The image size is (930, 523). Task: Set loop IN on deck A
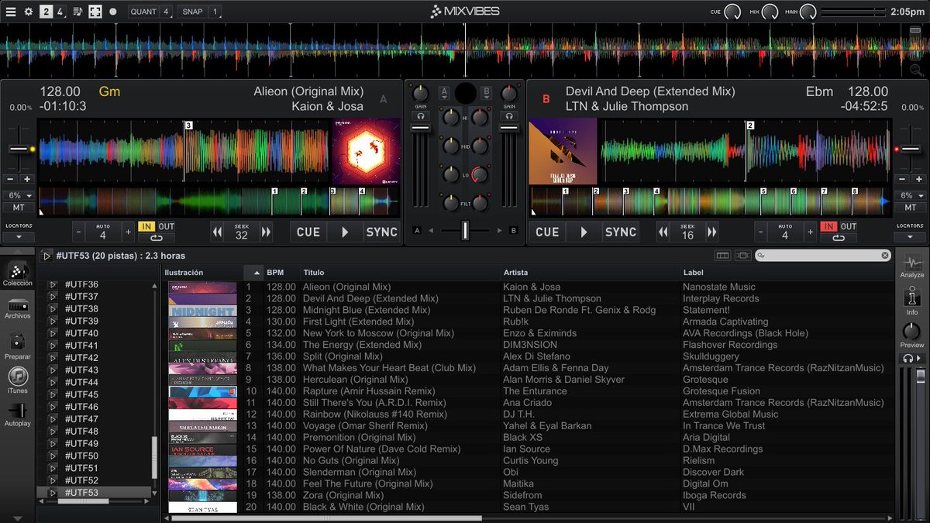click(x=146, y=226)
